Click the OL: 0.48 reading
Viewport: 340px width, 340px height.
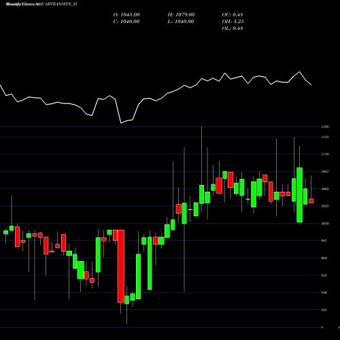[233, 29]
